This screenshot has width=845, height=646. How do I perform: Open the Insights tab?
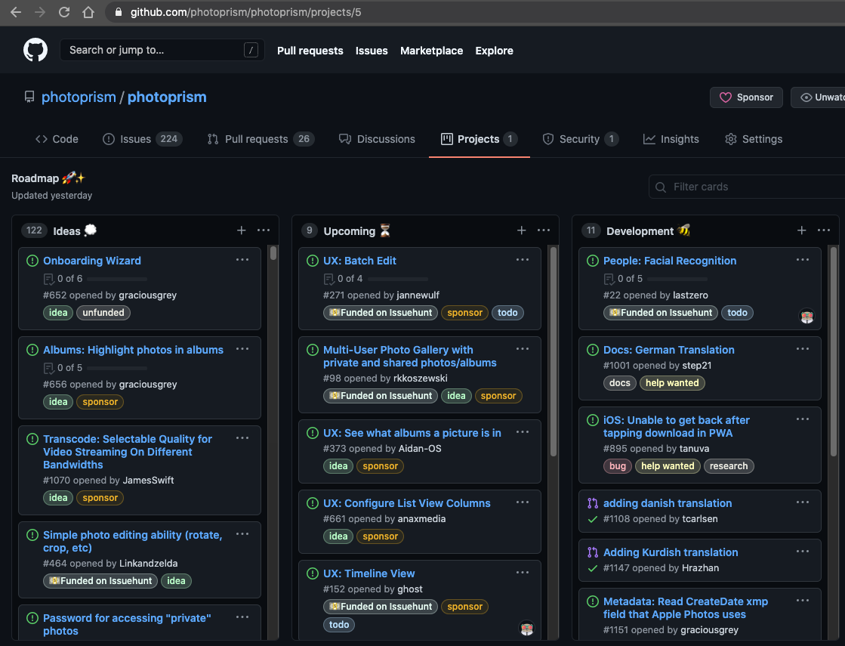click(x=671, y=139)
